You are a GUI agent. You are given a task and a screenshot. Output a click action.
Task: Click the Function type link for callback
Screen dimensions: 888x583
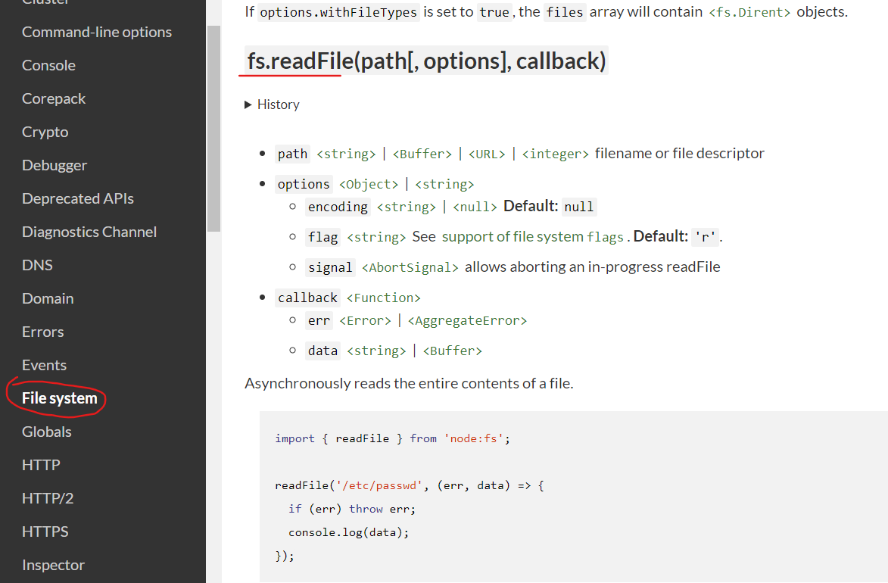coord(383,298)
